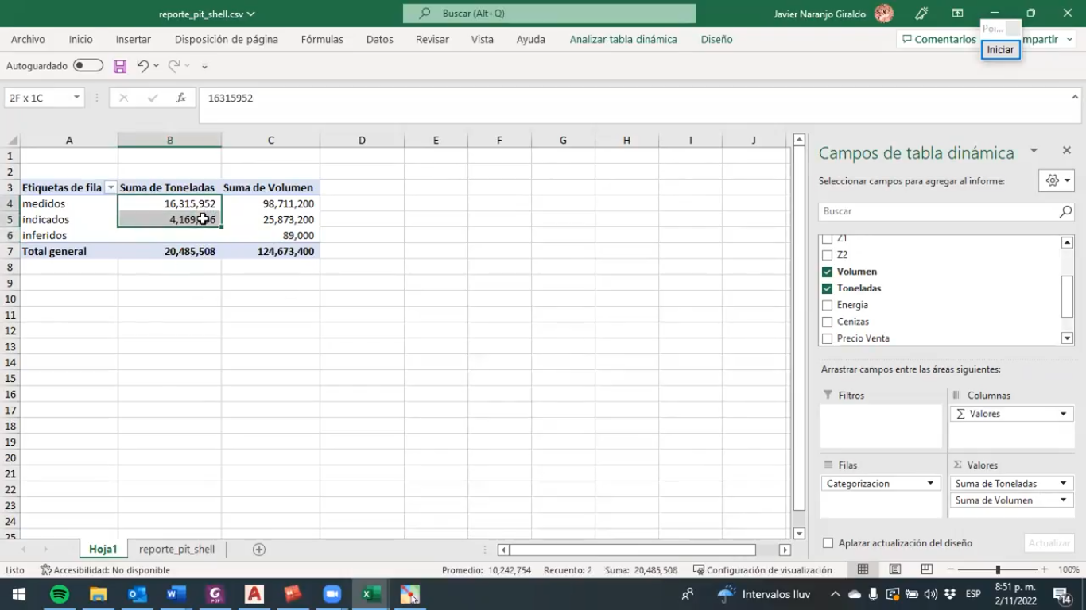Open the Categorizacion field dropdown
1086x610 pixels.
click(930, 483)
